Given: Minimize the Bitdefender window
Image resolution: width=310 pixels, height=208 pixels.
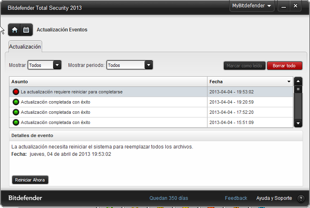Looking at the screenshot, I should [284, 6].
